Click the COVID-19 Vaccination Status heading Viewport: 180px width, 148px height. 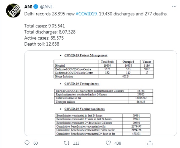point(85,109)
